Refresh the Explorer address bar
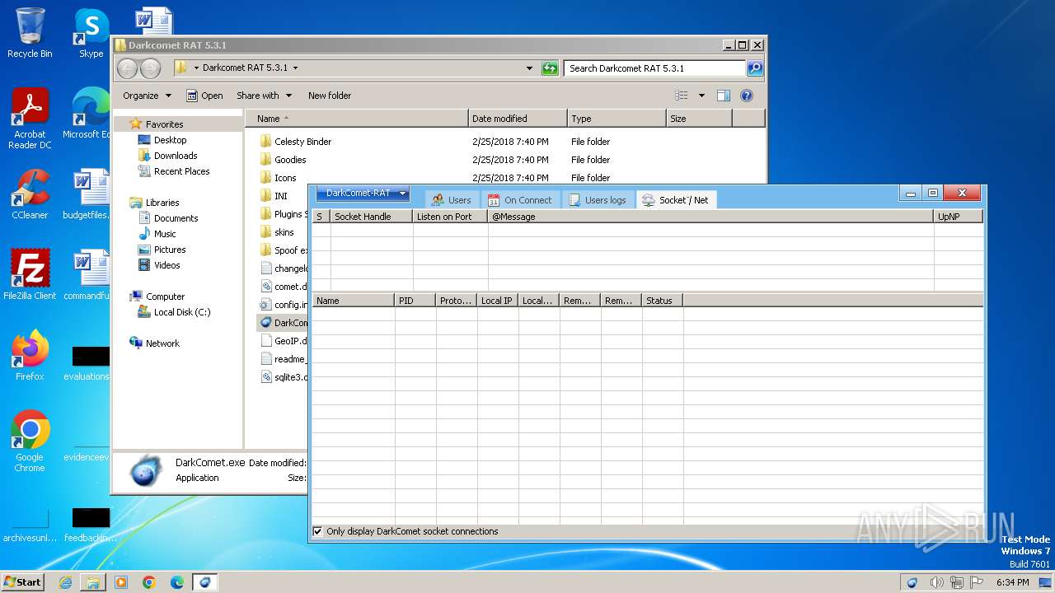Viewport: 1055px width, 593px height. coord(550,68)
